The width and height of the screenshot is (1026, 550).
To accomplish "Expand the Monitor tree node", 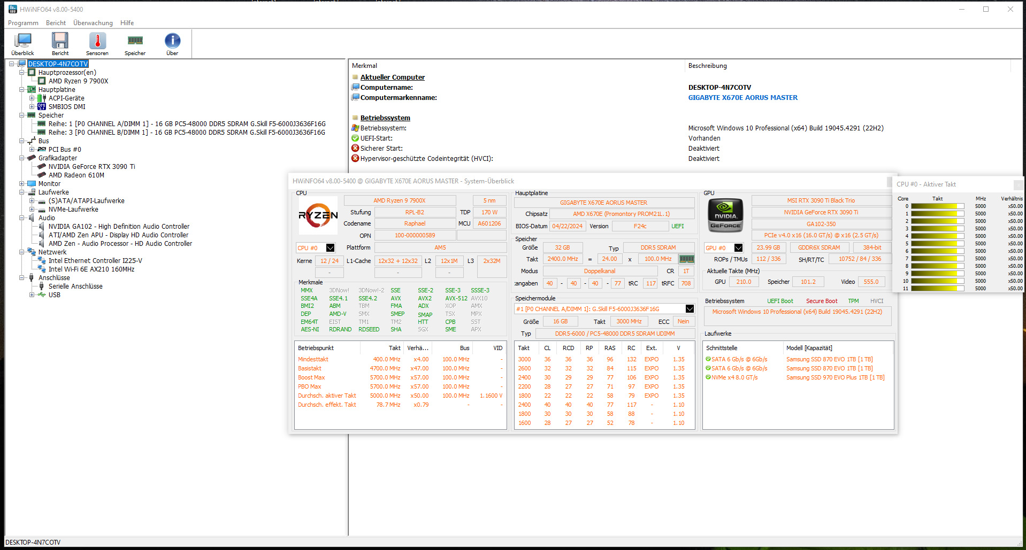I will [22, 183].
